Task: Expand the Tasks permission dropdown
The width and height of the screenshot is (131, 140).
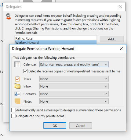Action: click(74, 79)
